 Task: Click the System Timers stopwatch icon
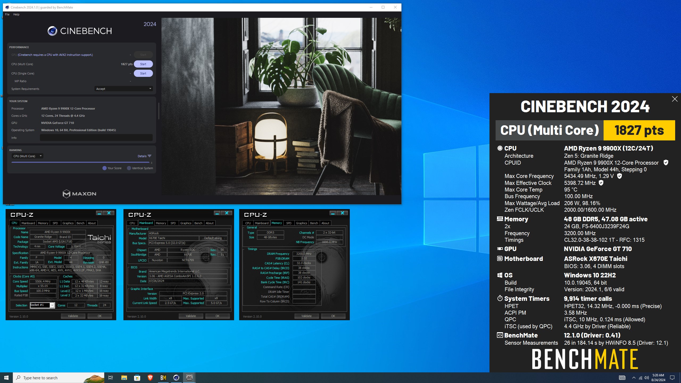click(500, 298)
